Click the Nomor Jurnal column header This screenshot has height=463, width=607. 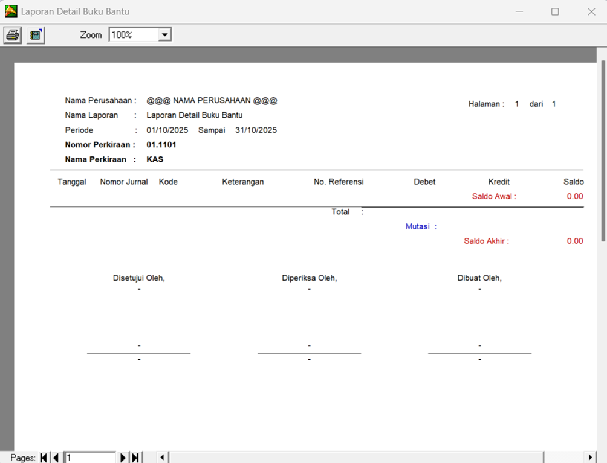pyautogui.click(x=124, y=182)
